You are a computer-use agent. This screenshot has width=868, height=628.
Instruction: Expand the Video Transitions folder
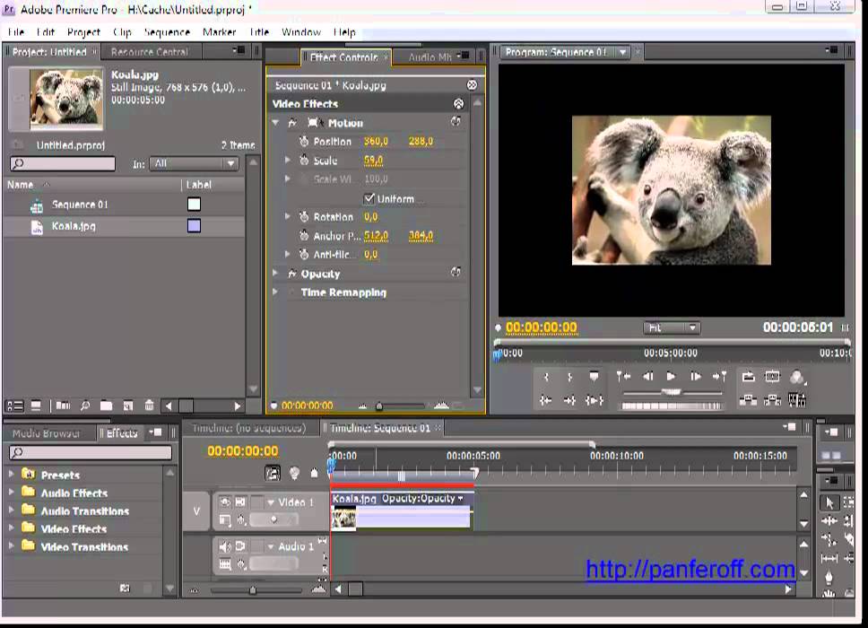click(12, 546)
